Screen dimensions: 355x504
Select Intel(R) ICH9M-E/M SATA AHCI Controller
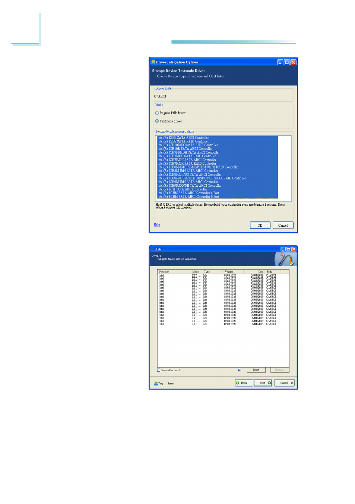(217, 182)
